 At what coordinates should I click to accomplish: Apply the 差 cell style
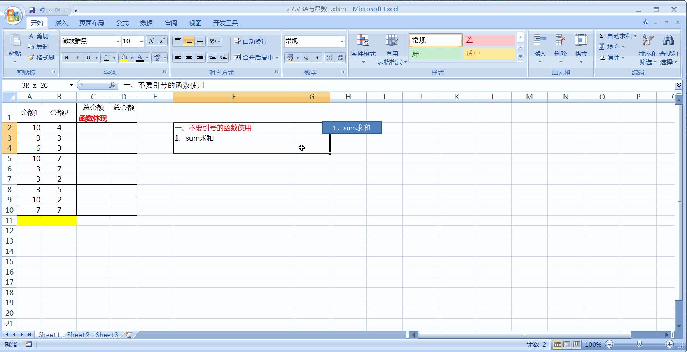(x=489, y=40)
